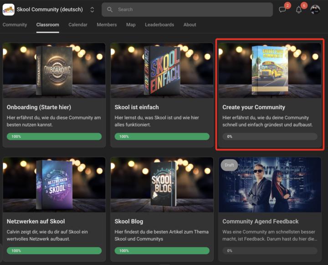This screenshot has height=265, width=328.
Task: Click the Onboarding 100% progress bar
Action: point(54,136)
